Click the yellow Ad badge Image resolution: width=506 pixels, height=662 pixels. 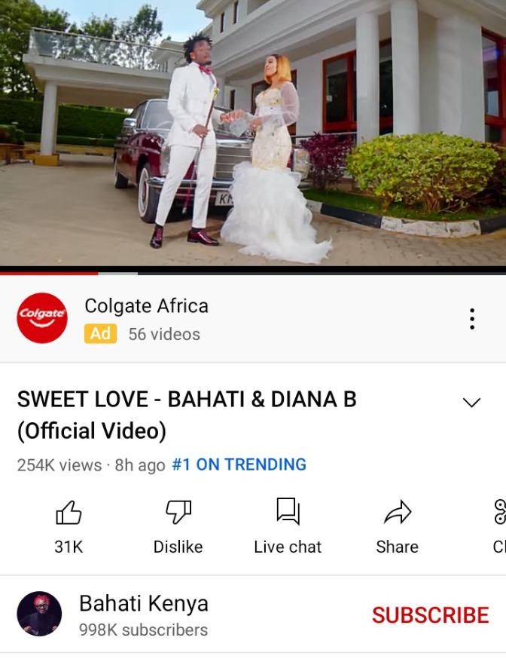(x=100, y=334)
